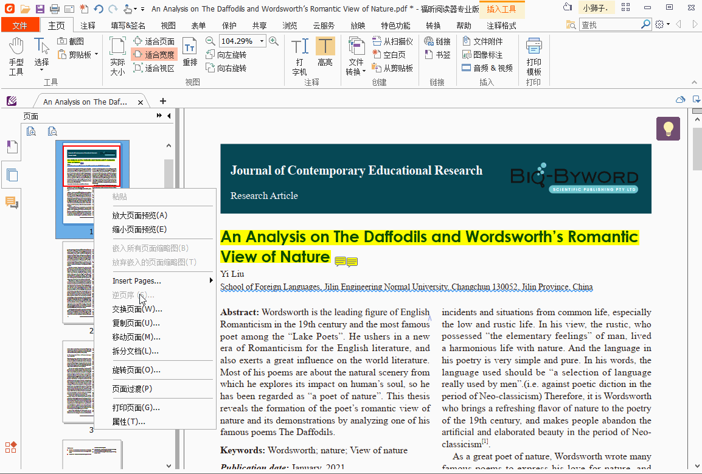Open the comments panel in sidebar
Viewport: 702px width, 474px height.
[11, 203]
